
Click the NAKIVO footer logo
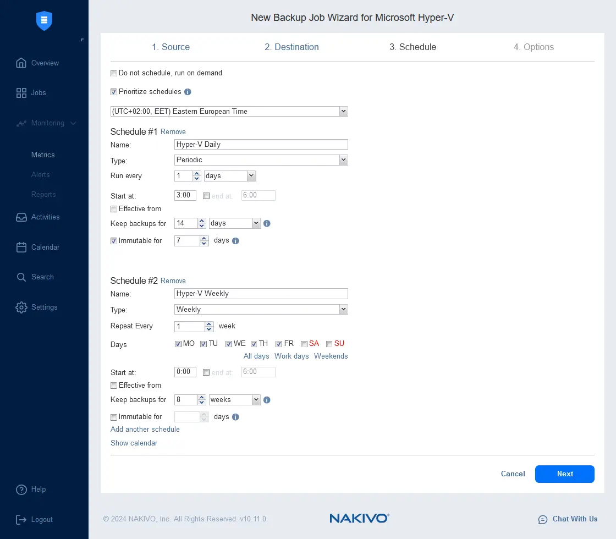click(359, 519)
